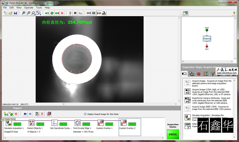The image size is (239, 142).
Task: Click the previous image icon in toolbar
Action: 89,13
